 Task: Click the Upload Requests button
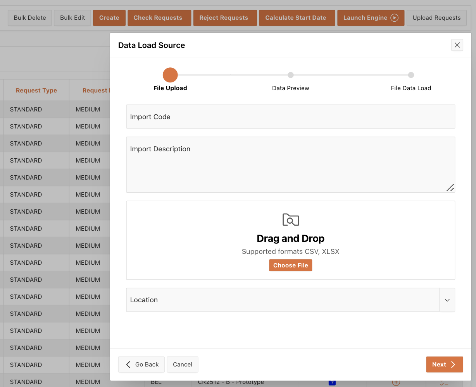coord(436,18)
